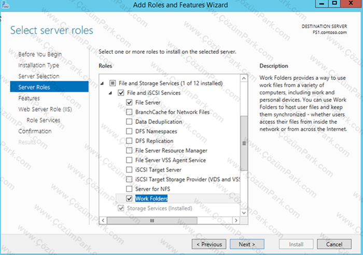
Task: Enable iSCSI Target Storage Provider checkbox
Action: pyautogui.click(x=129, y=179)
